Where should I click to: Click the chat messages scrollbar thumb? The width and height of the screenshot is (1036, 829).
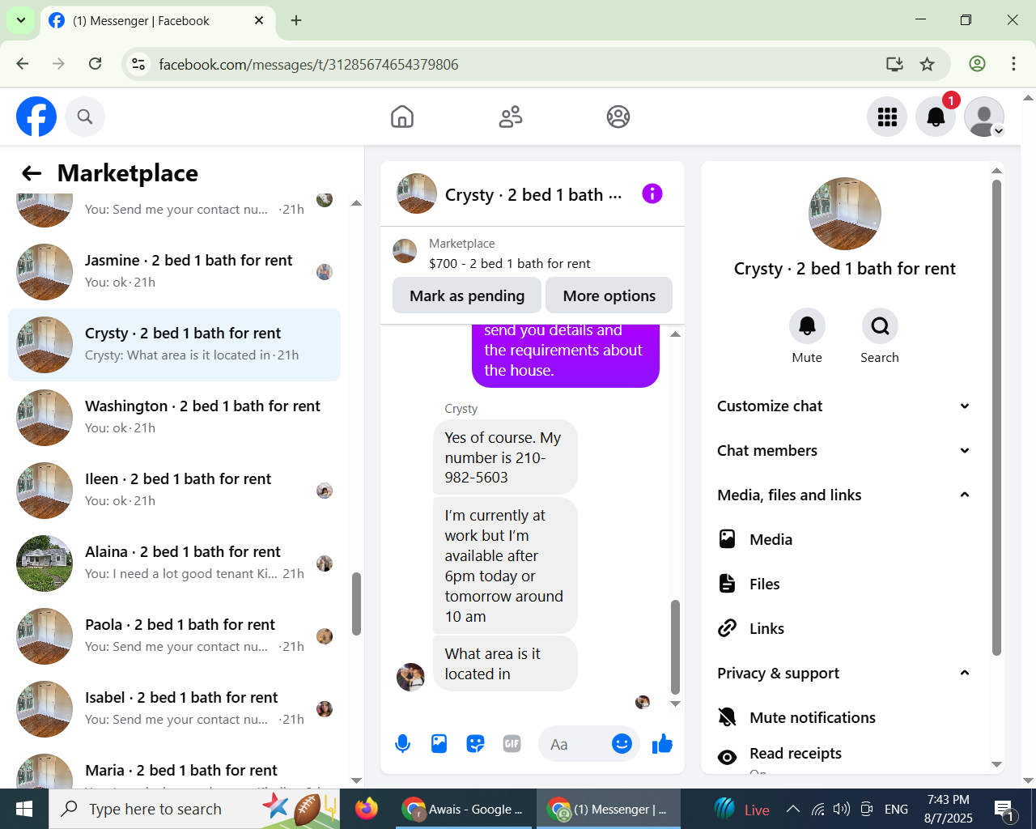pyautogui.click(x=675, y=647)
